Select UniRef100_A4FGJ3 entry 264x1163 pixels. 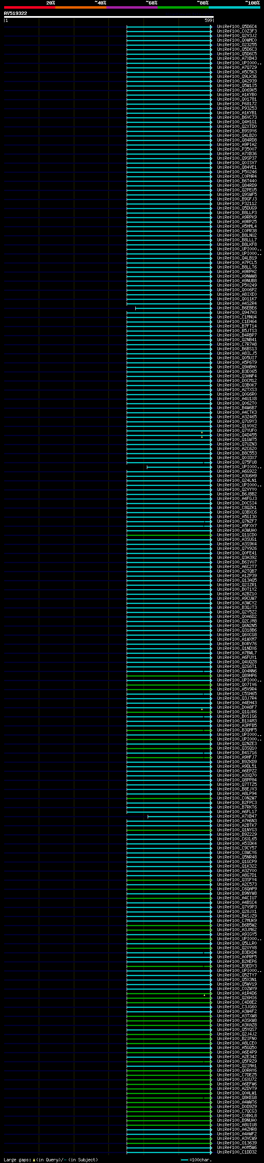(x=236, y=498)
